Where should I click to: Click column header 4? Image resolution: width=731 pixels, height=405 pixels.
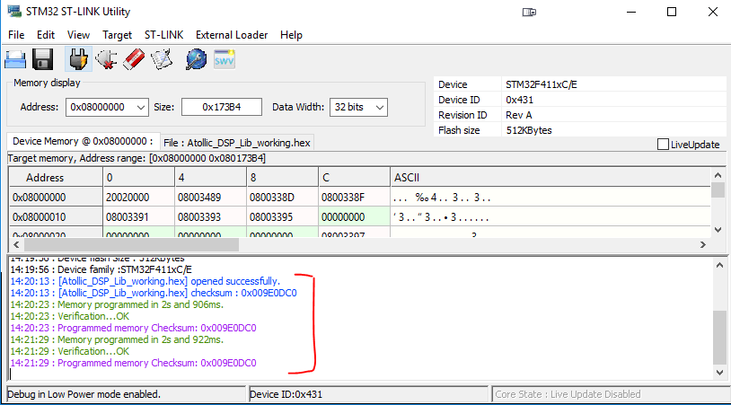(x=211, y=178)
